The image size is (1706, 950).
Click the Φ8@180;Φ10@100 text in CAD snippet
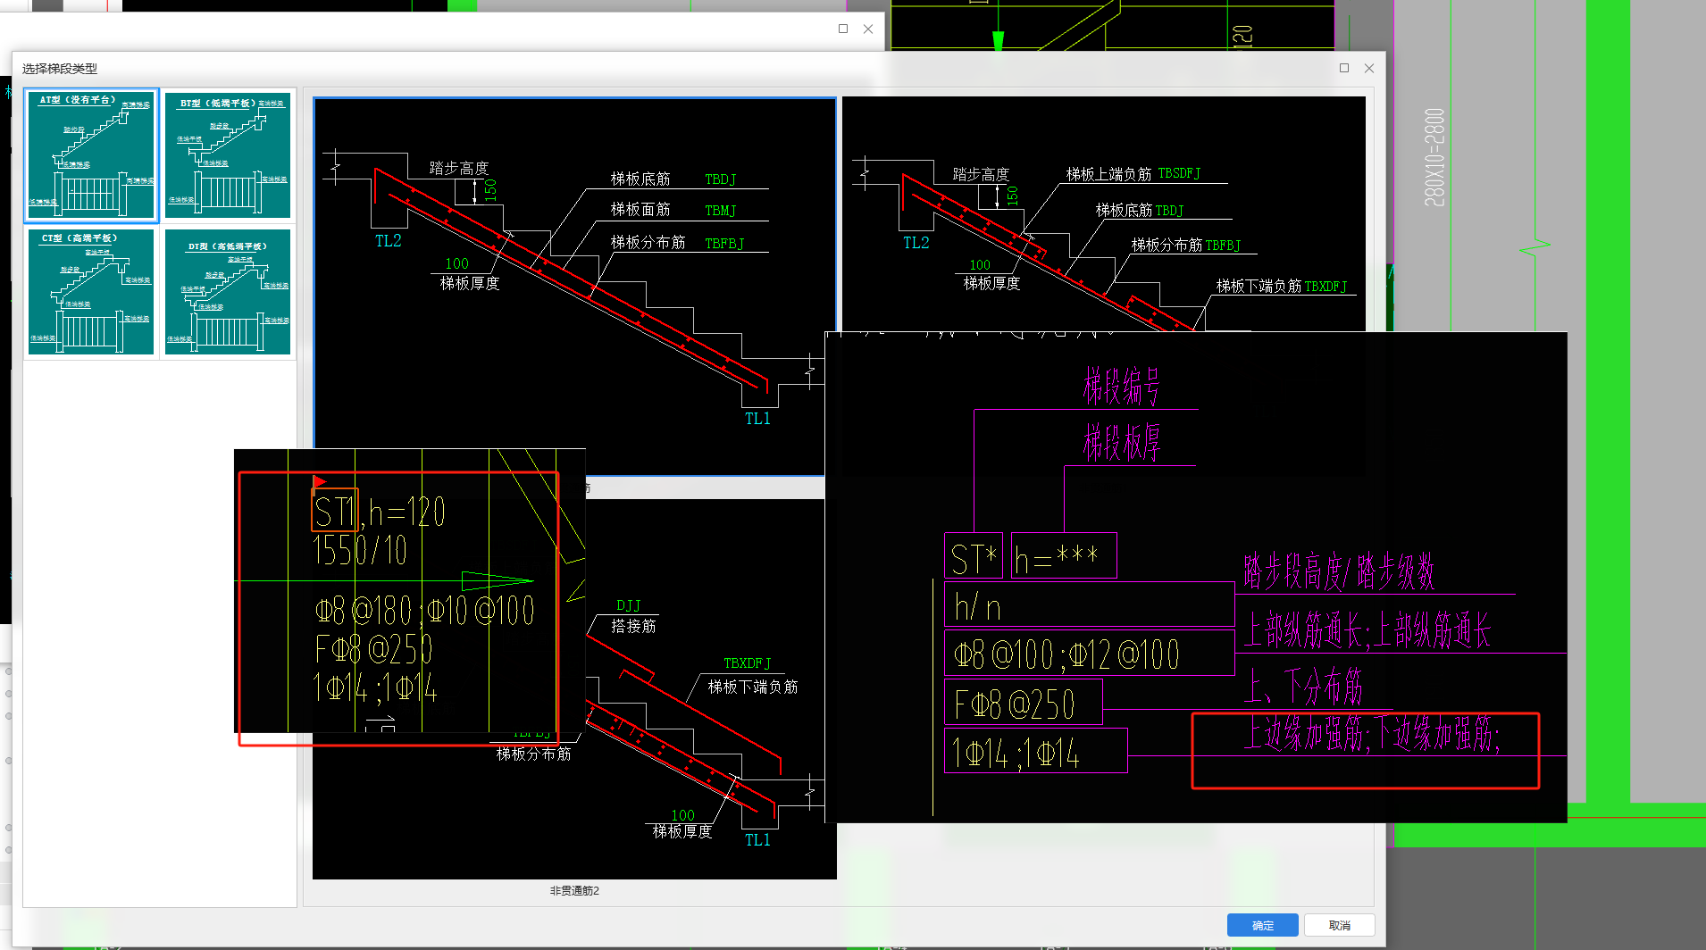(x=424, y=612)
